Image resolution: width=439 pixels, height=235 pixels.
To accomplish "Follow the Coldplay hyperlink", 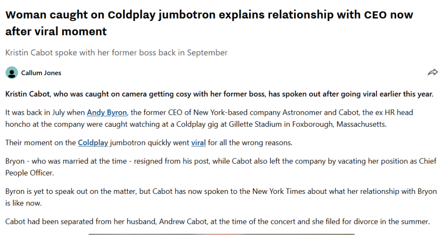I will tap(93, 143).
